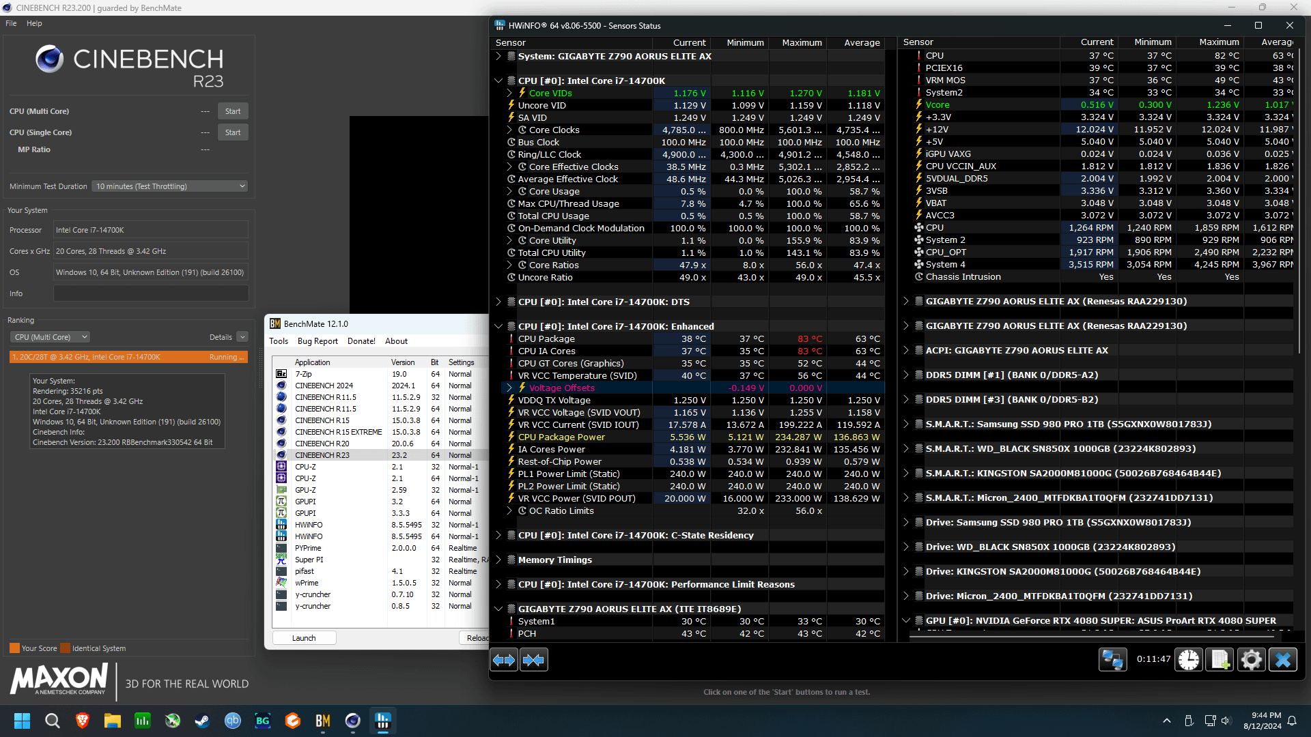Image resolution: width=1311 pixels, height=737 pixels.
Task: Open notification bell in taskbar
Action: (x=1292, y=721)
